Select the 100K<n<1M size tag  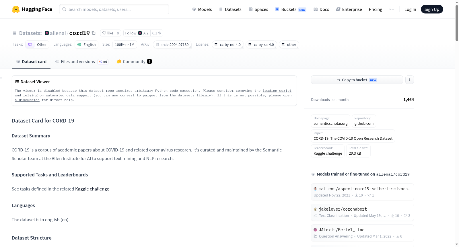point(125,44)
